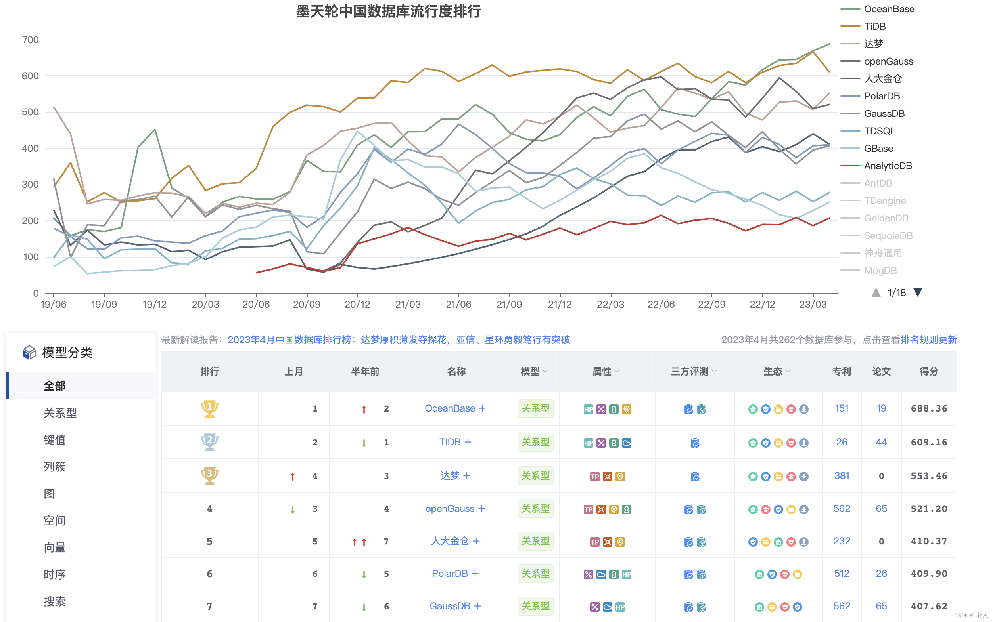Click the cube icon beside 模型分类
Screen dimensions: 997x622
coord(29,353)
